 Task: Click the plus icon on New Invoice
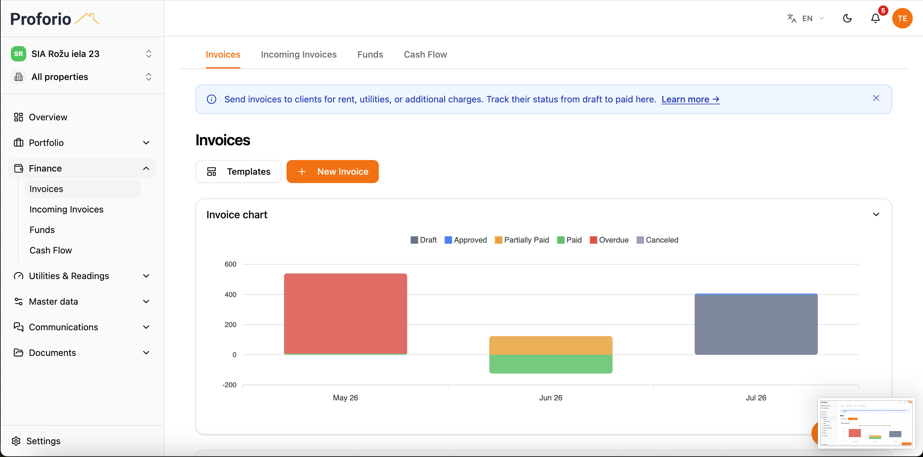302,172
